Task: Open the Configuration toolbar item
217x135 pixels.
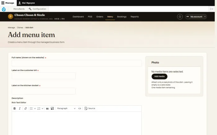Action: 37,9
